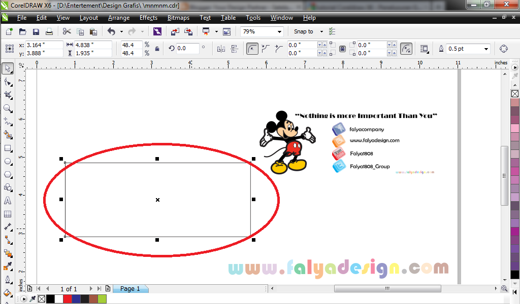Copy the selected object

pos(80,31)
